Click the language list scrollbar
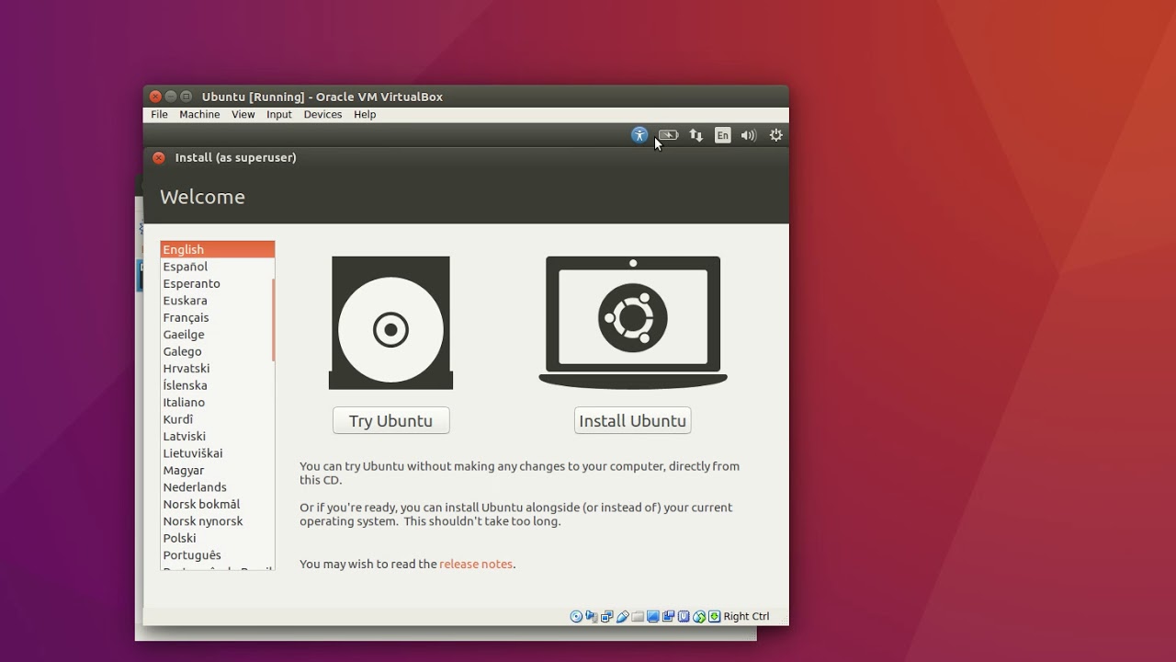Image resolution: width=1176 pixels, height=662 pixels. coord(273,320)
